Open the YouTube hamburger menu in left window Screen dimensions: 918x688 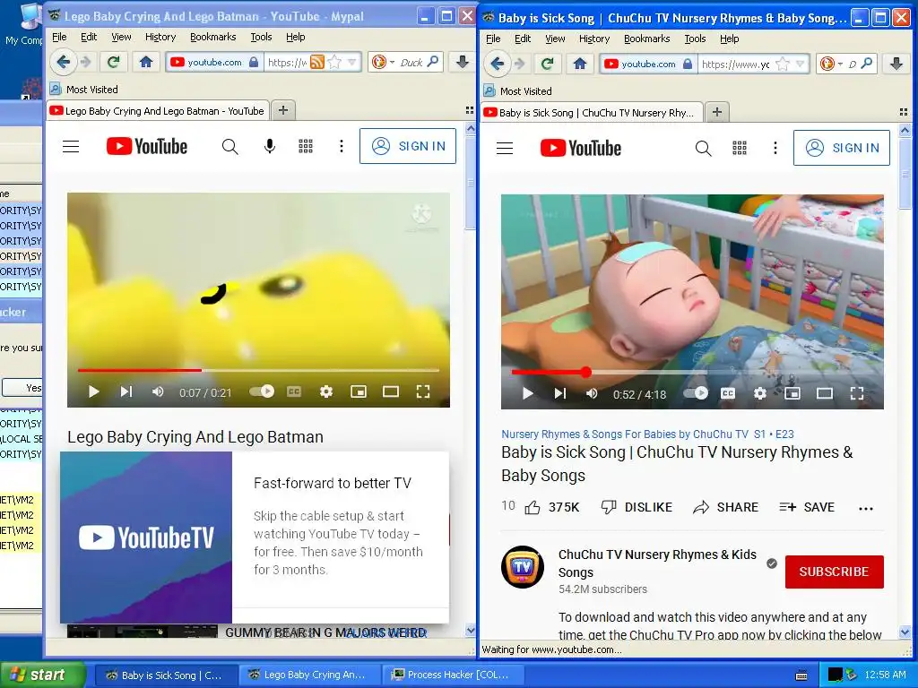[71, 146]
